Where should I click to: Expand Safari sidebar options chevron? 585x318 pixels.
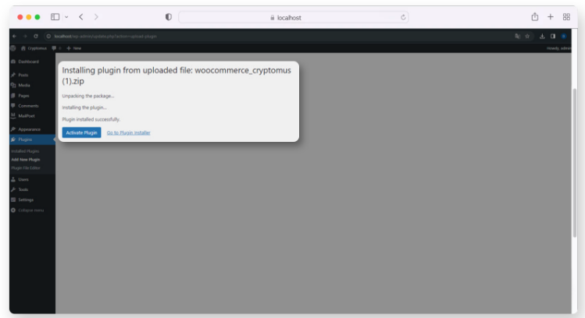66,16
